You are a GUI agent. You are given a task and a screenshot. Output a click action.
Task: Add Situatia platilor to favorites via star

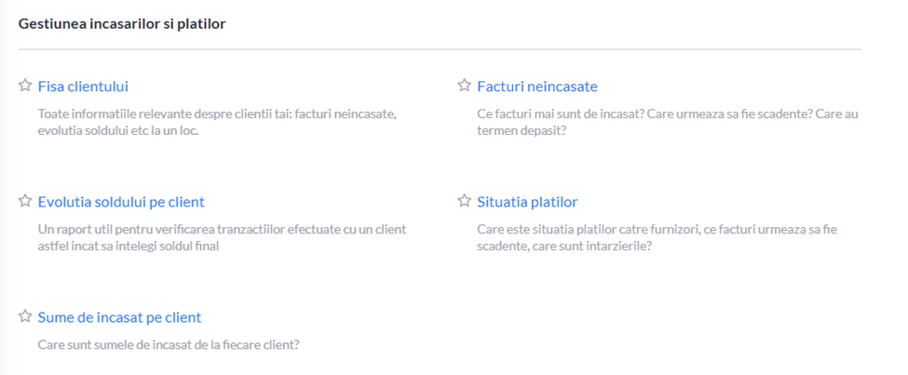coord(465,201)
